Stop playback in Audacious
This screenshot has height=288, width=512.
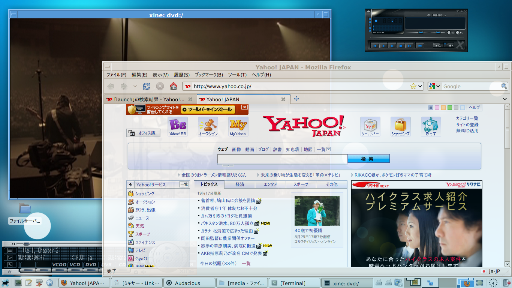coord(401,46)
